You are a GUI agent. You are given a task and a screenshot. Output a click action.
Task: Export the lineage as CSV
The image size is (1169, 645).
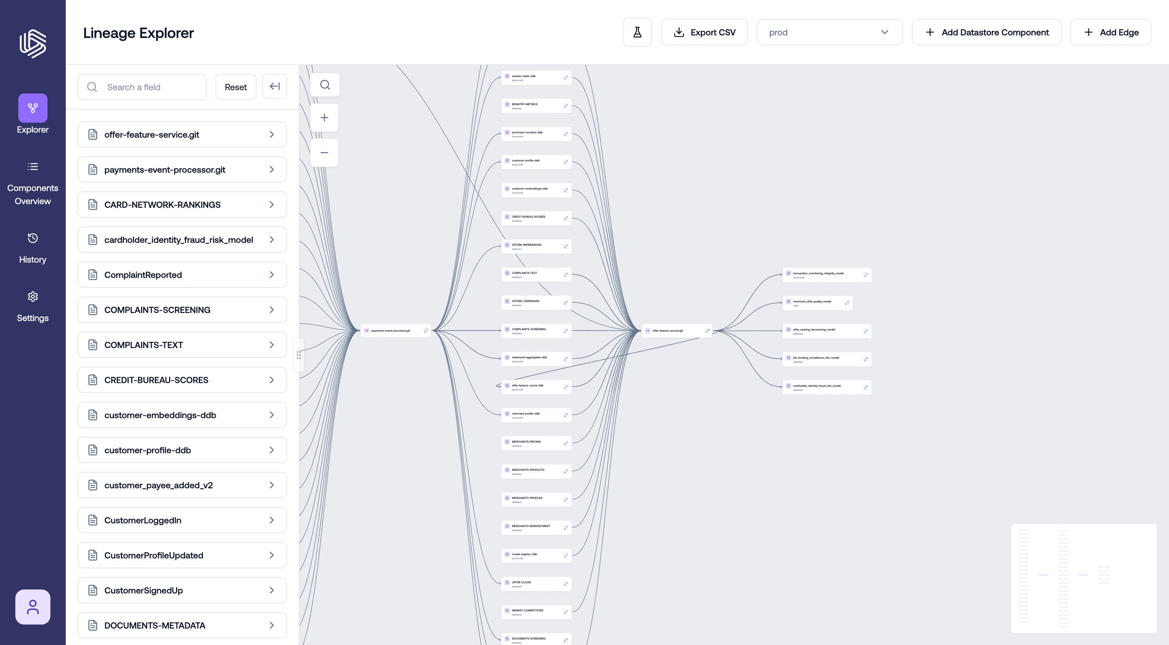click(704, 32)
